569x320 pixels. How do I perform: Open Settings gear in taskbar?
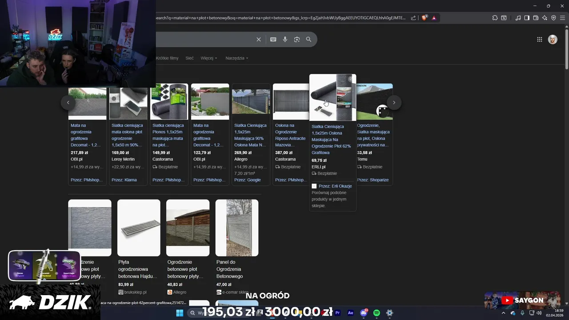coord(389,313)
